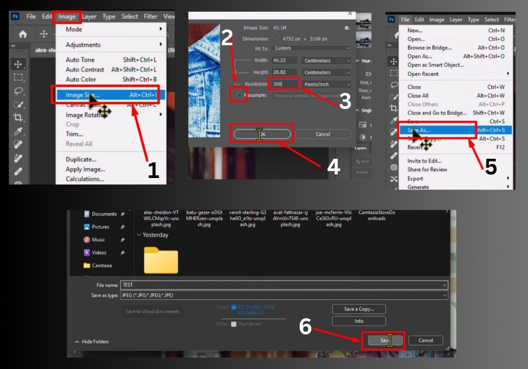Click the Save a Copy button
Viewport: 528px width, 369px height.
[359, 309]
